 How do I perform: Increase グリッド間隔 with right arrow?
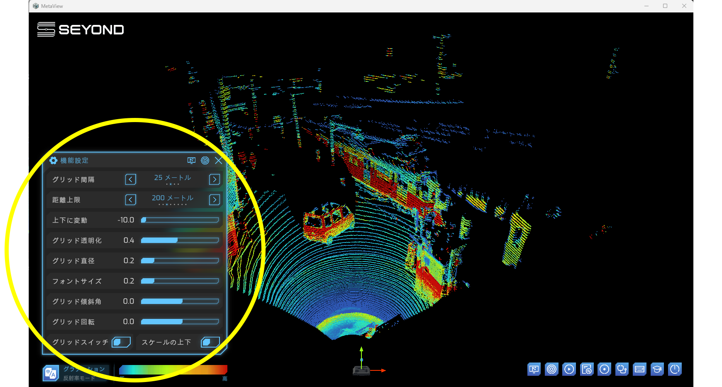click(215, 179)
